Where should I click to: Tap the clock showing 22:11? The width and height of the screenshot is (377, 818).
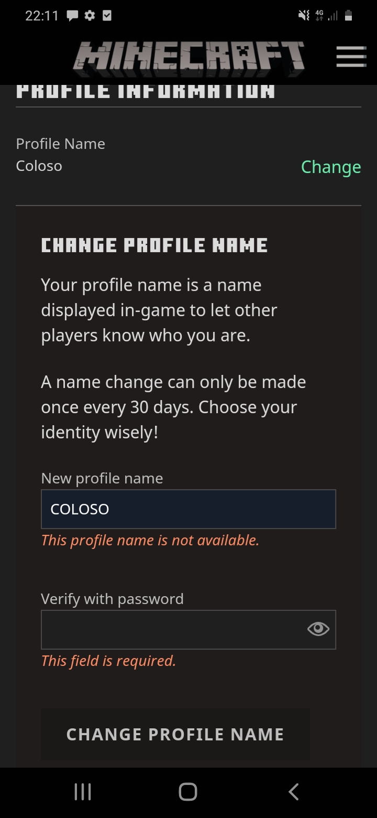[x=42, y=16]
